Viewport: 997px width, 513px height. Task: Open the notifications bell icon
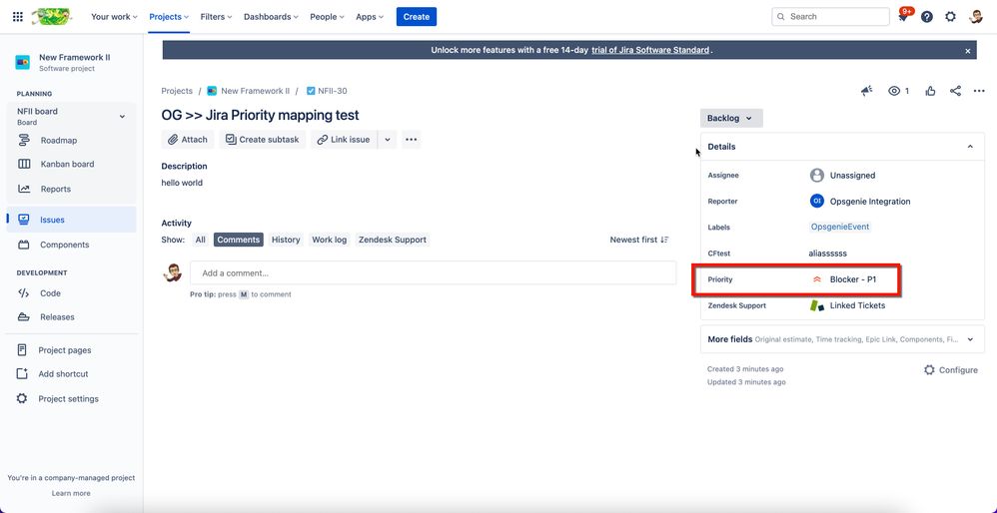tap(903, 17)
